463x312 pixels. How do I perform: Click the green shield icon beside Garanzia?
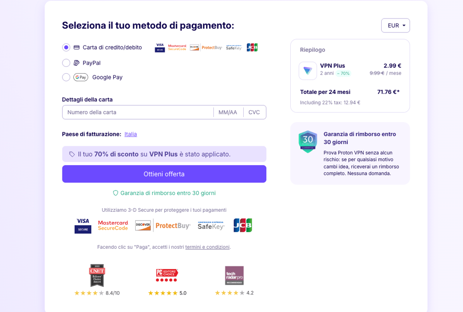coord(116,193)
